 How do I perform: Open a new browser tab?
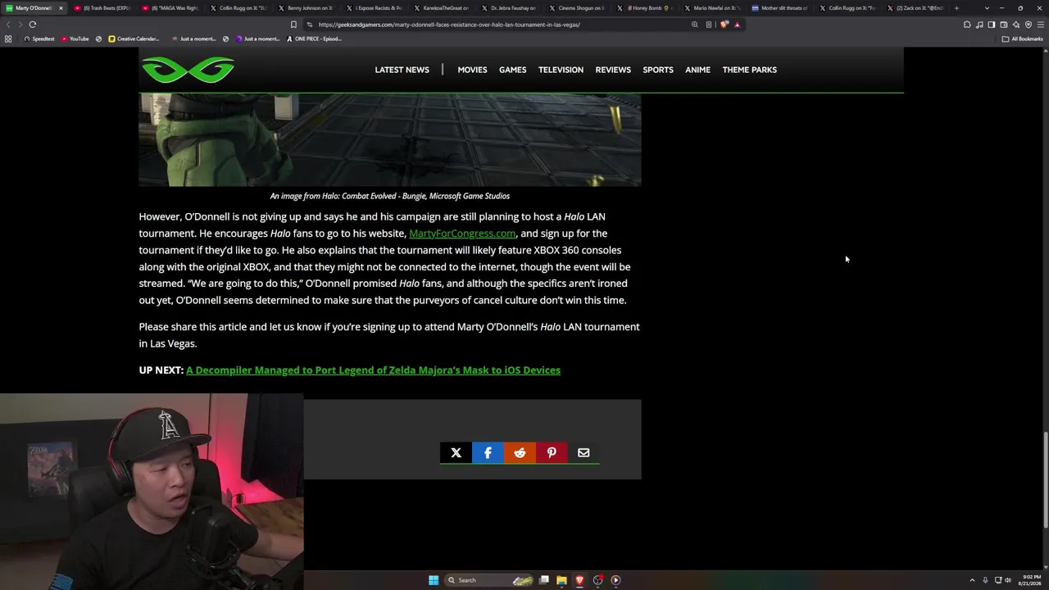pos(956,8)
